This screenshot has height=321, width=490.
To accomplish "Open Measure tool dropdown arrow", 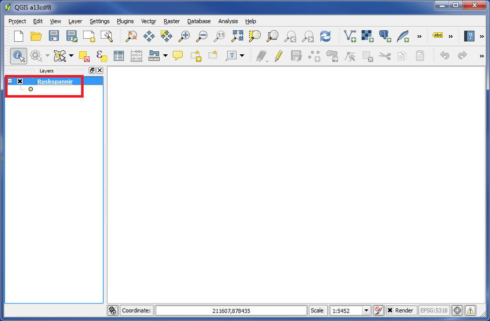I will (x=165, y=56).
